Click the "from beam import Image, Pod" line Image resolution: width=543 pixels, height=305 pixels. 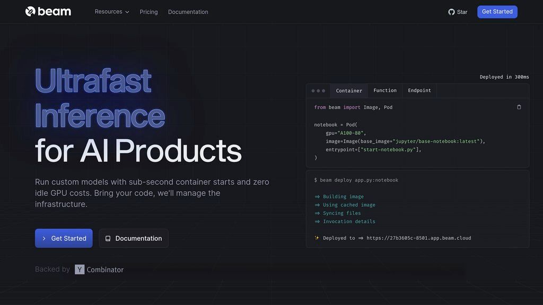pos(353,107)
